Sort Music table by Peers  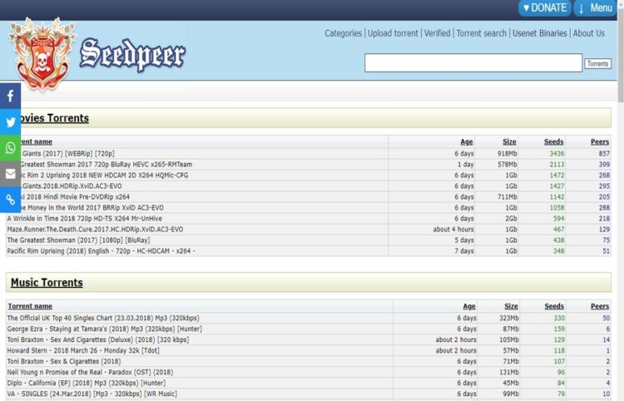tap(600, 306)
